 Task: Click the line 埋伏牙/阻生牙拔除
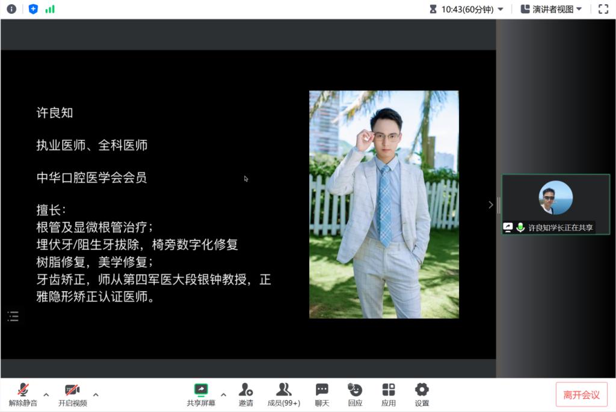(x=88, y=245)
